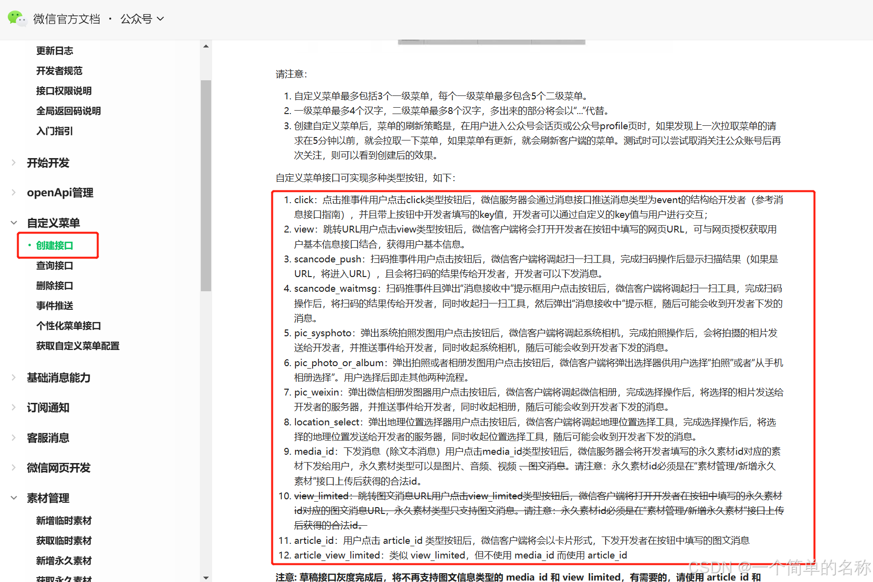Open openApi管理 section title
This screenshot has height=582, width=873.
[60, 192]
